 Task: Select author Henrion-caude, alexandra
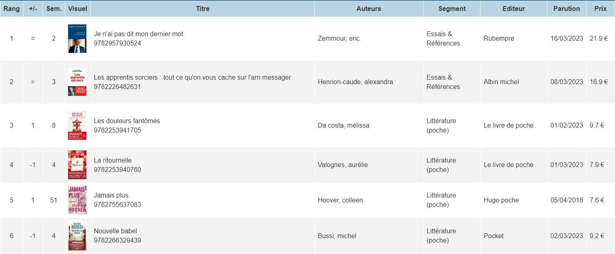point(355,82)
